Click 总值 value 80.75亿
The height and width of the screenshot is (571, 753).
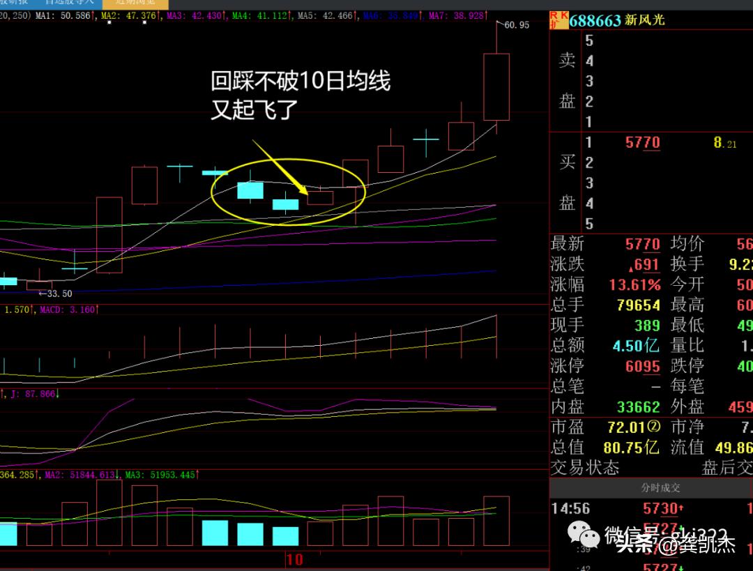point(631,448)
